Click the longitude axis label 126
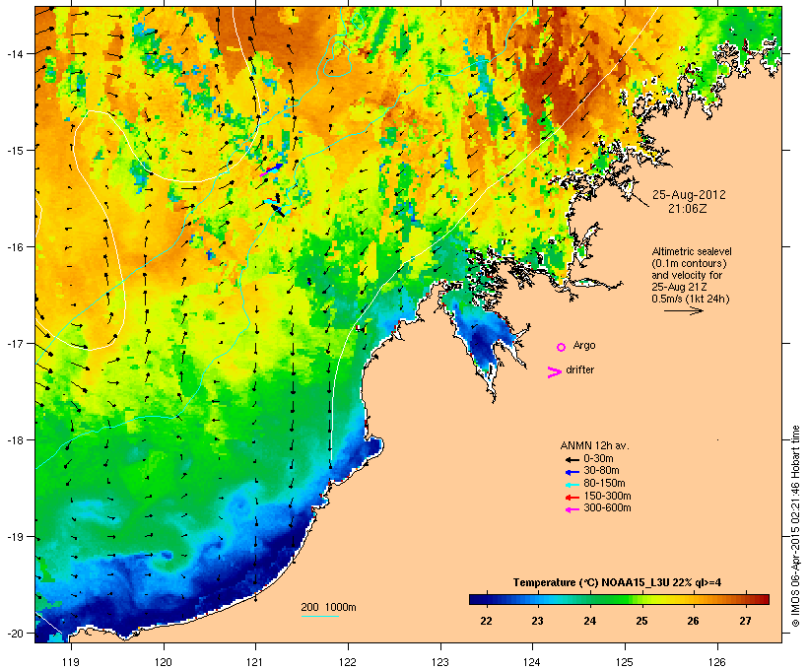 click(x=716, y=662)
